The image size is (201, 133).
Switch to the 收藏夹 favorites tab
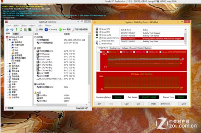[16, 34]
